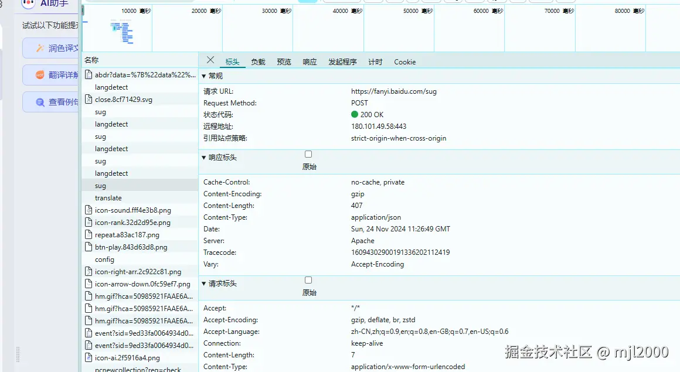Select icon-right-arr.2c922c81.png request name
Viewport: 680px width, 372px height.
click(x=138, y=272)
